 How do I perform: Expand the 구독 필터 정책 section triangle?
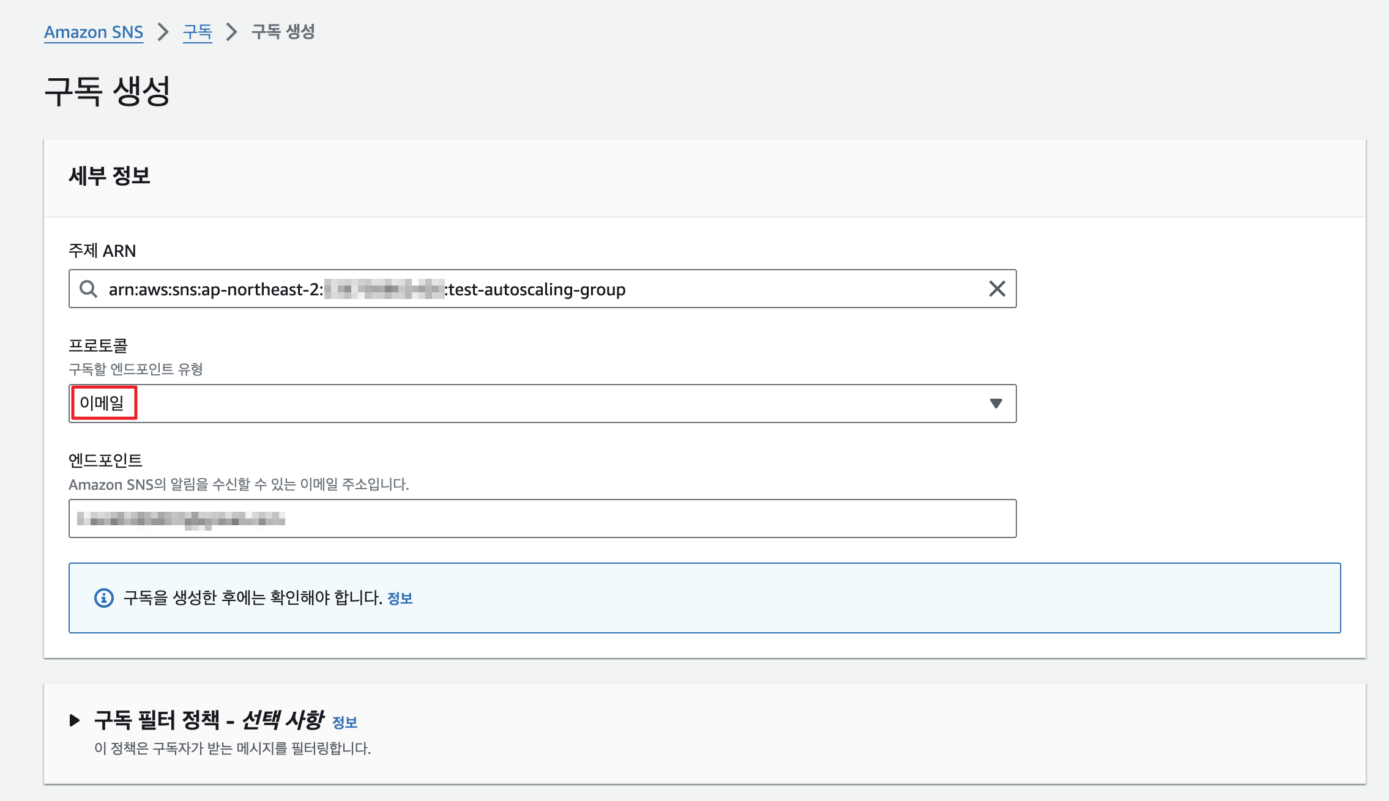point(75,720)
